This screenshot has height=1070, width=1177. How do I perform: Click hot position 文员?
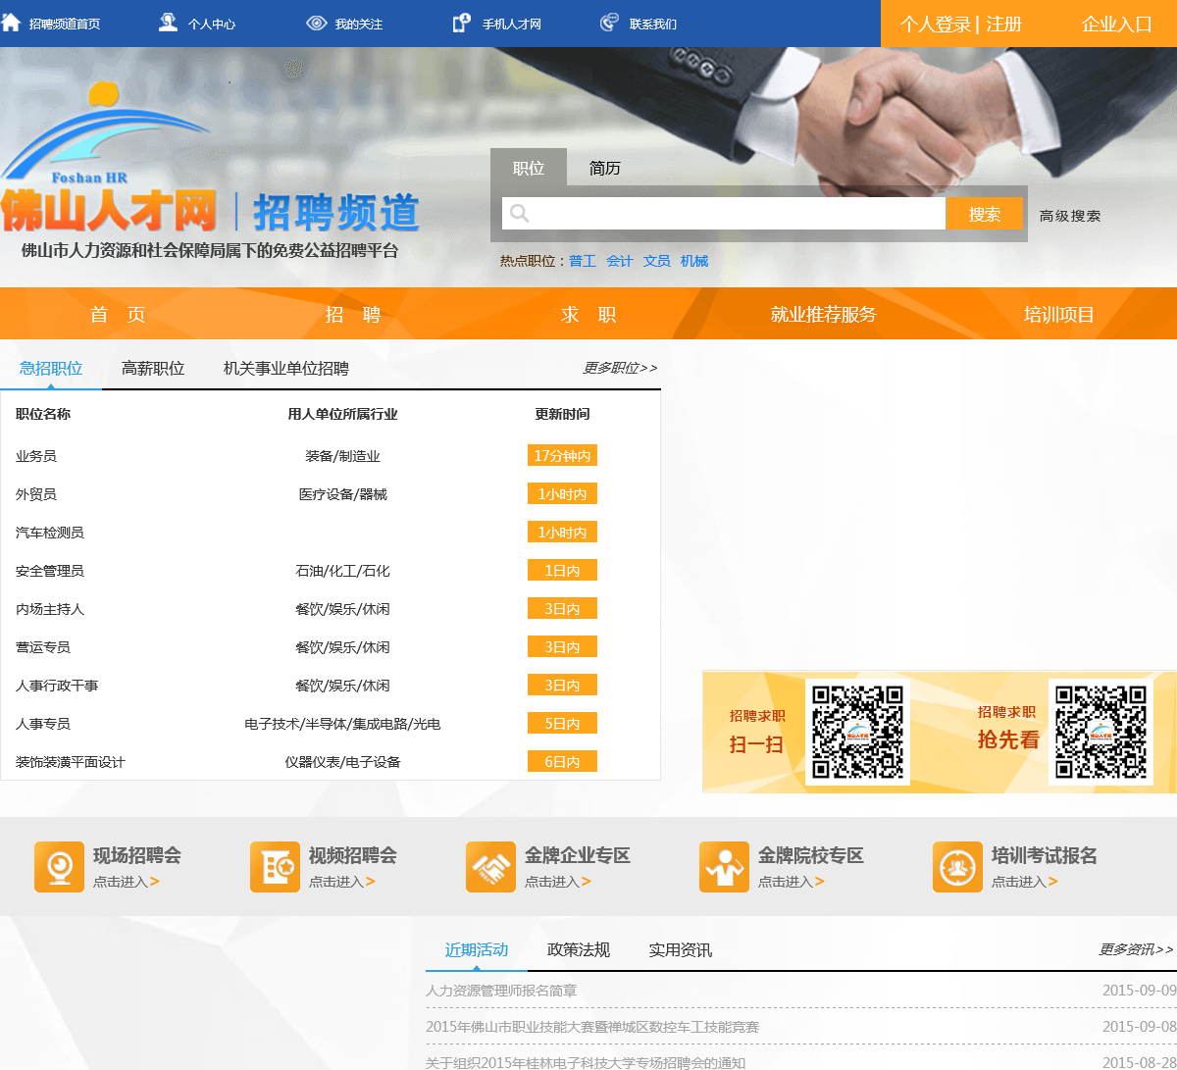click(657, 261)
